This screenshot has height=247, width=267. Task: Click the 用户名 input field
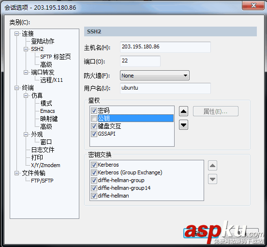(x=165, y=88)
